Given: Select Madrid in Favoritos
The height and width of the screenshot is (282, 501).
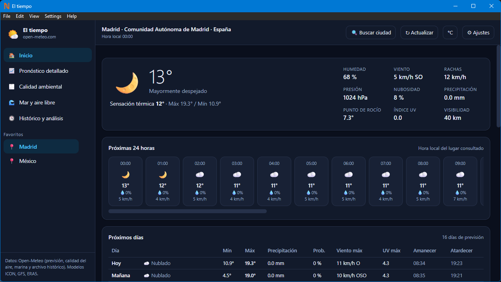Looking at the screenshot, I should [x=41, y=147].
